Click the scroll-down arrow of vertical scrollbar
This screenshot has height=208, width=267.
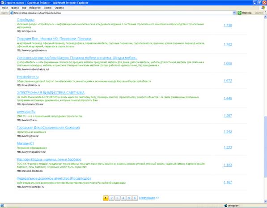[x=265, y=201]
